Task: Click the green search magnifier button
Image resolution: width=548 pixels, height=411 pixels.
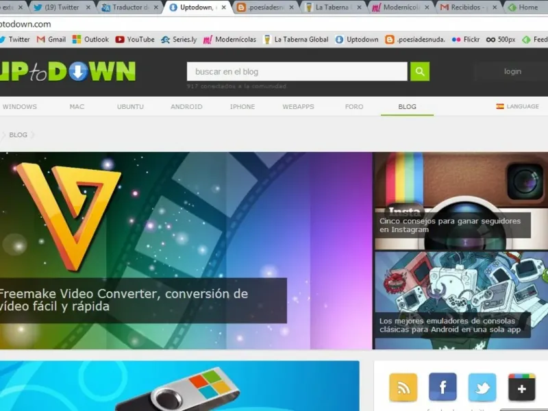Action: tap(420, 72)
